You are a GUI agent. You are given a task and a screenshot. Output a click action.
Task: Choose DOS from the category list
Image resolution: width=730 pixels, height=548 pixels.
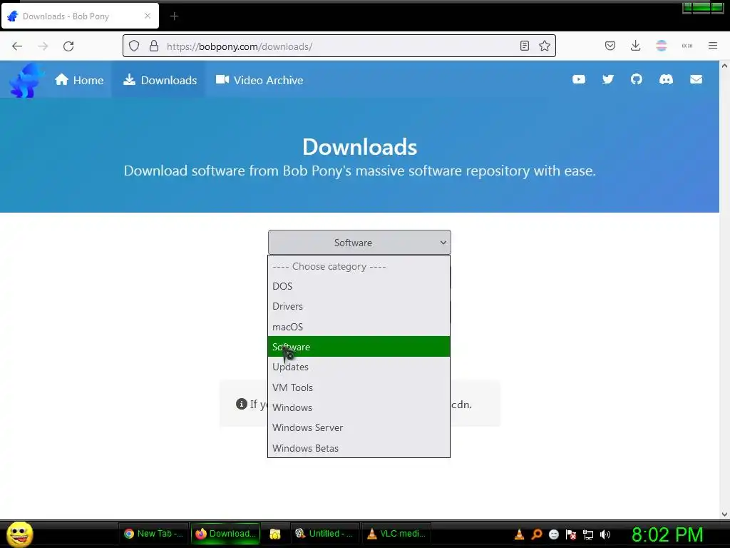pyautogui.click(x=359, y=286)
